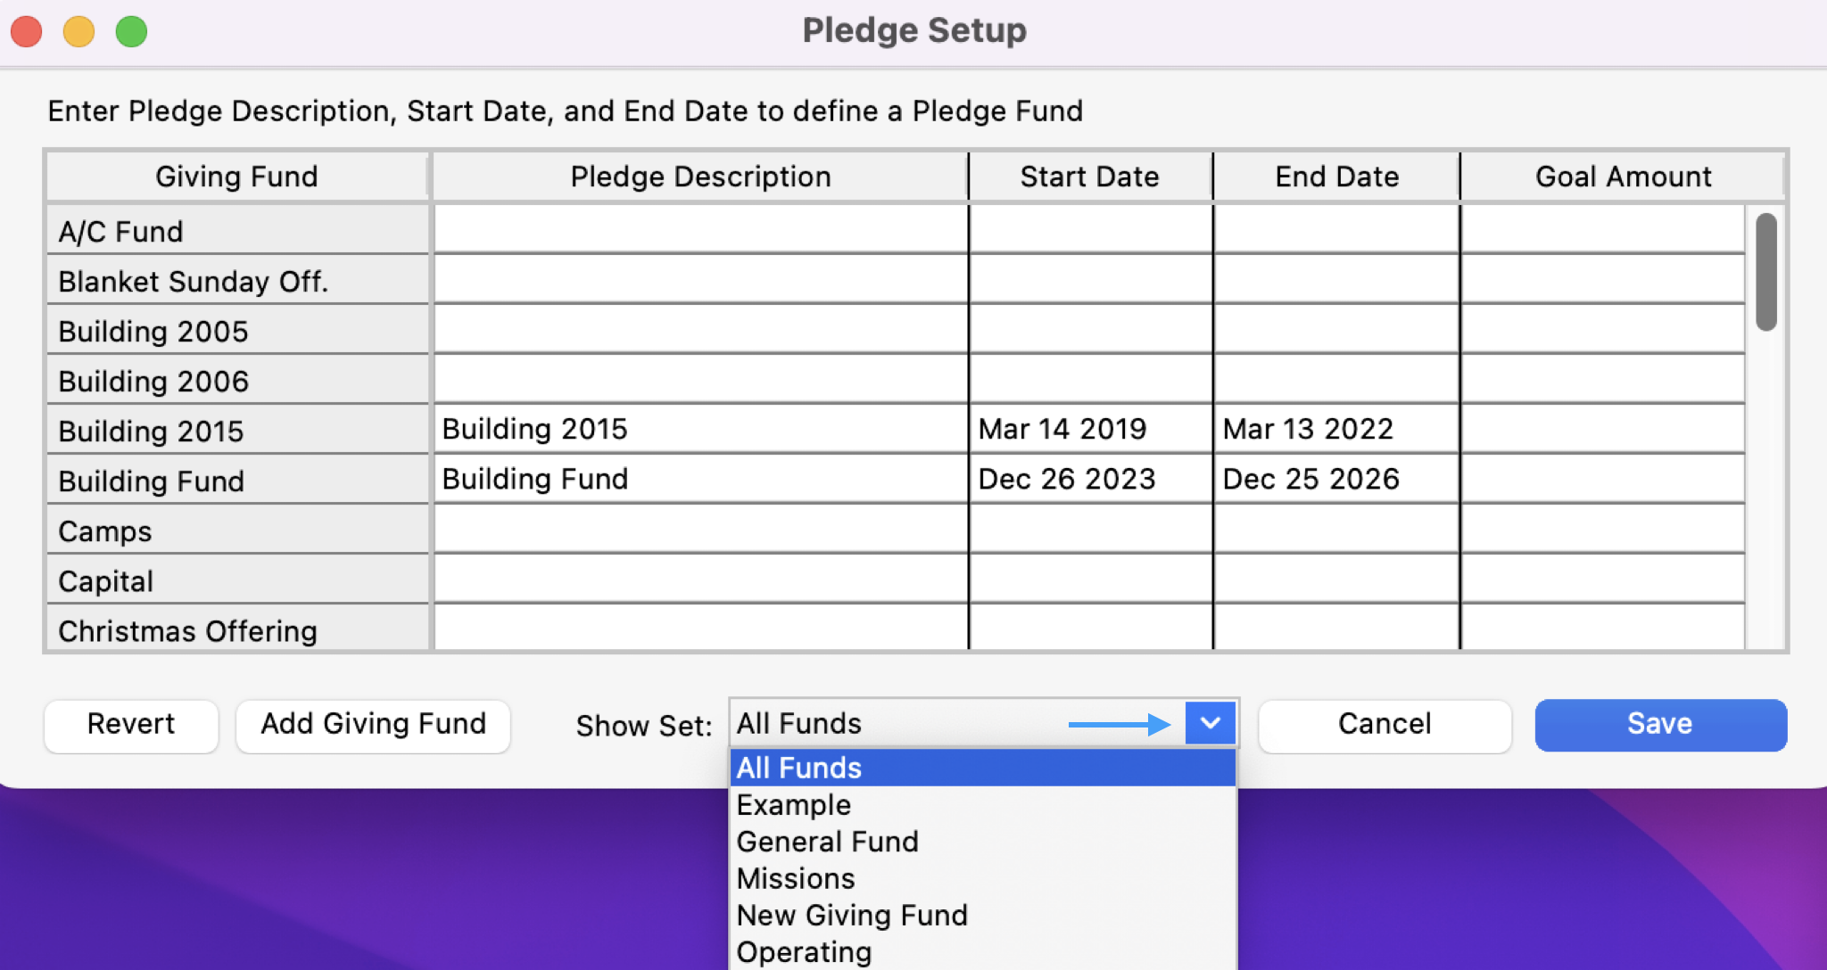The image size is (1827, 970).
Task: Click the Building 2015 pledge description cell
Action: [699, 429]
